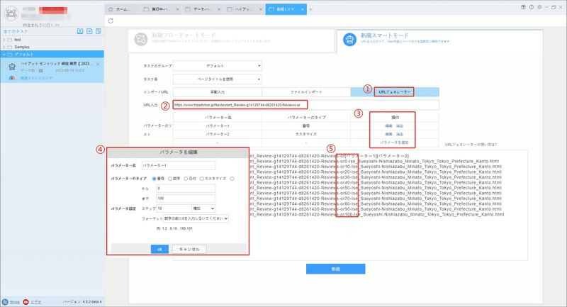567x307 pixels.
Task: Click 編集 link for パラメーター2 row
Action: coord(388,134)
